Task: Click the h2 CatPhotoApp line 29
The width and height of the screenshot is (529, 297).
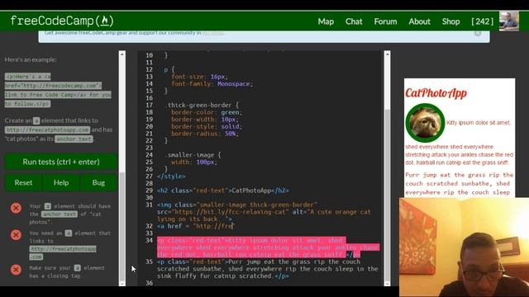Action: pos(222,191)
